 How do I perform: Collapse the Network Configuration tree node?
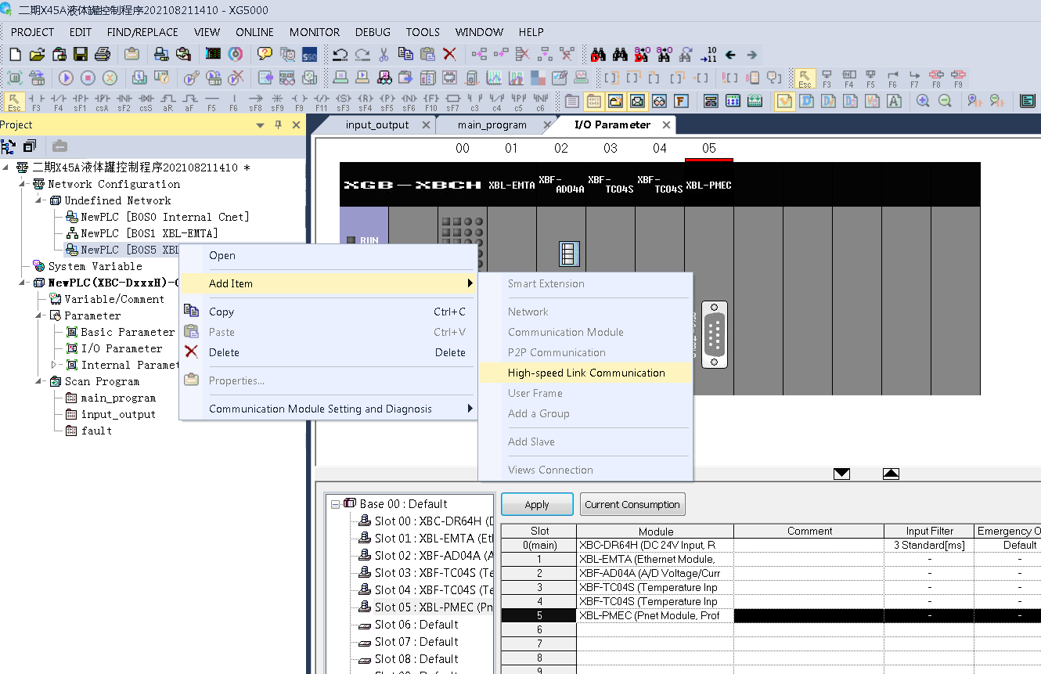point(23,184)
